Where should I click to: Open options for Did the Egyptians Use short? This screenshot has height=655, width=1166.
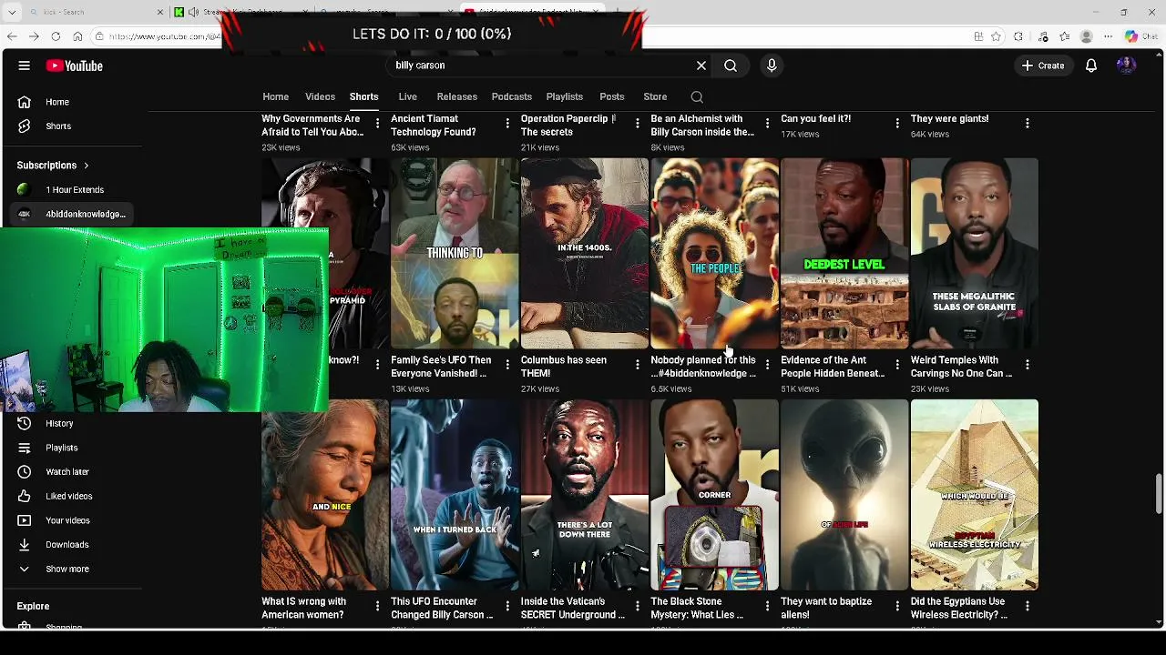pyautogui.click(x=1028, y=606)
